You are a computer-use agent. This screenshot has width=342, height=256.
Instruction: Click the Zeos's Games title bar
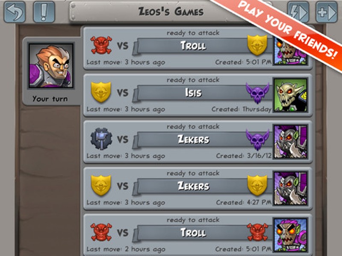[x=171, y=12]
